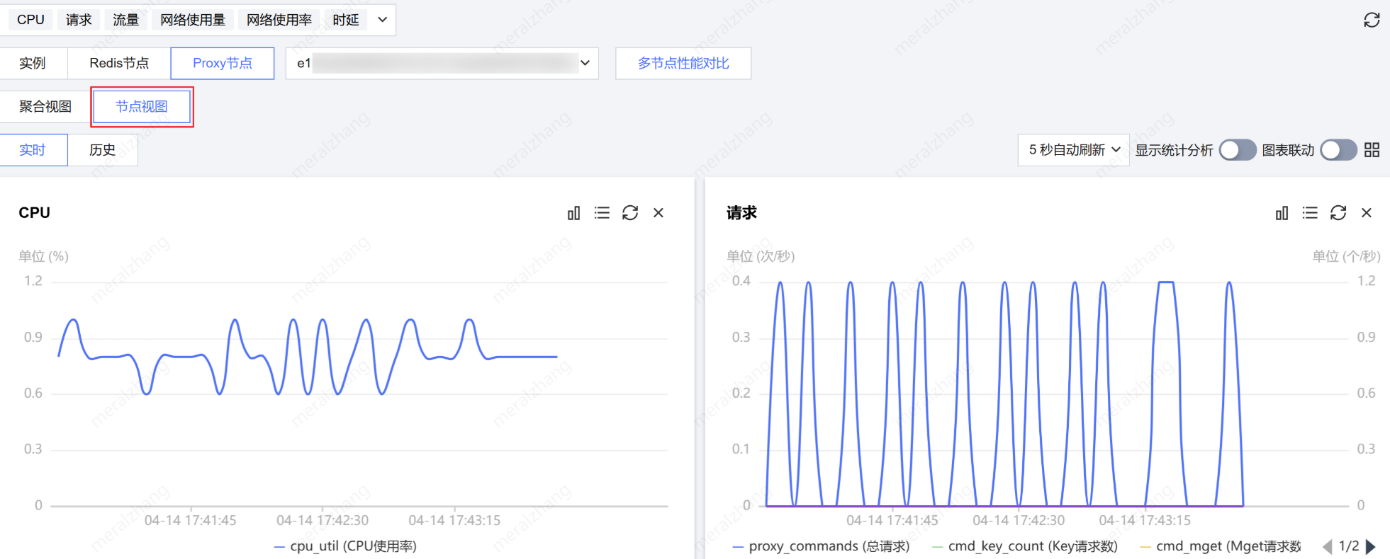Open the Proxy node selector dropdown
The height and width of the screenshot is (559, 1390).
coord(442,64)
